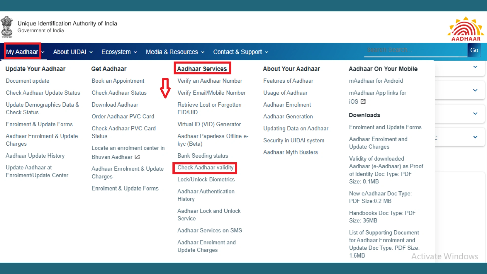Open Aadhaar Myth Busters

tap(290, 152)
